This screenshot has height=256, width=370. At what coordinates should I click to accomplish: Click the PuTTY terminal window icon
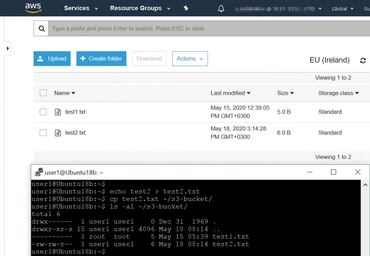tap(39, 172)
